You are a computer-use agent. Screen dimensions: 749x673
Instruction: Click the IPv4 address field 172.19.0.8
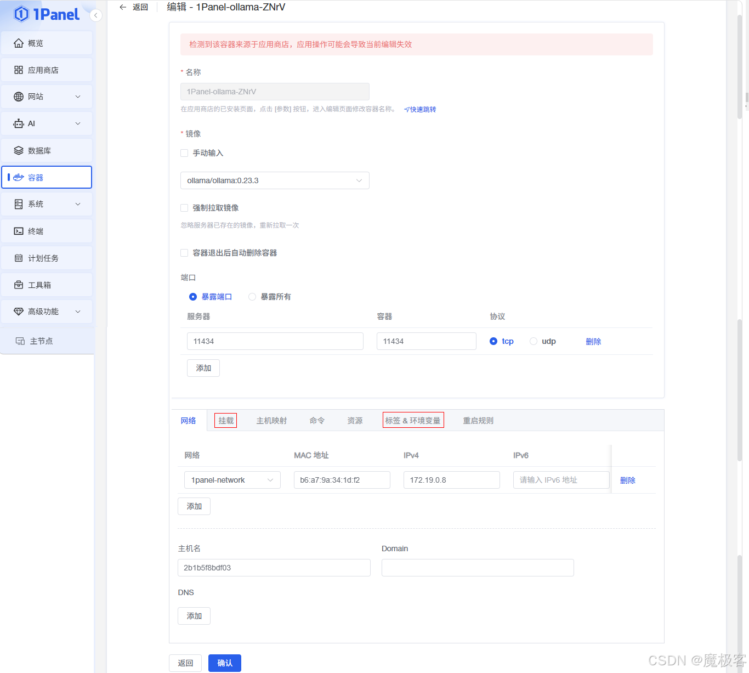click(x=452, y=480)
